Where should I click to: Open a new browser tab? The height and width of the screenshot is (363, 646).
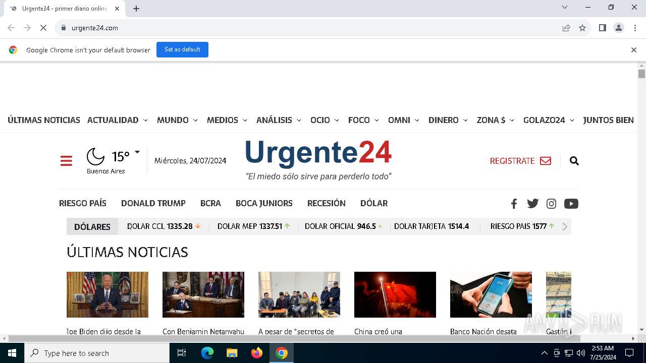(x=136, y=9)
